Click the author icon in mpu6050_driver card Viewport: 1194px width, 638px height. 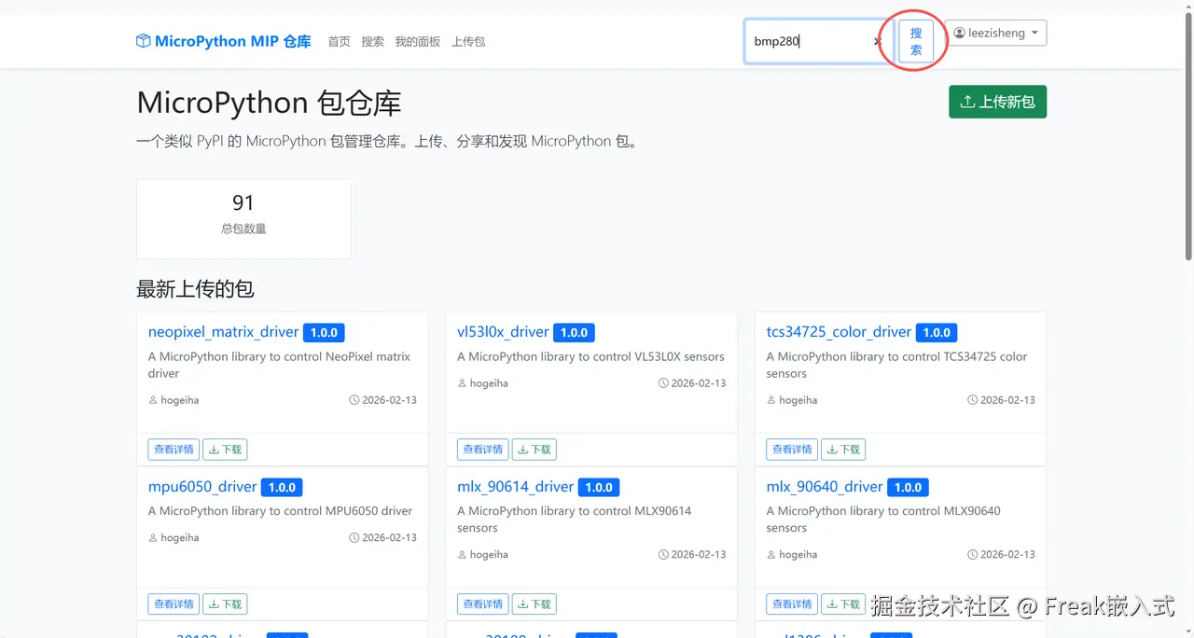point(153,538)
